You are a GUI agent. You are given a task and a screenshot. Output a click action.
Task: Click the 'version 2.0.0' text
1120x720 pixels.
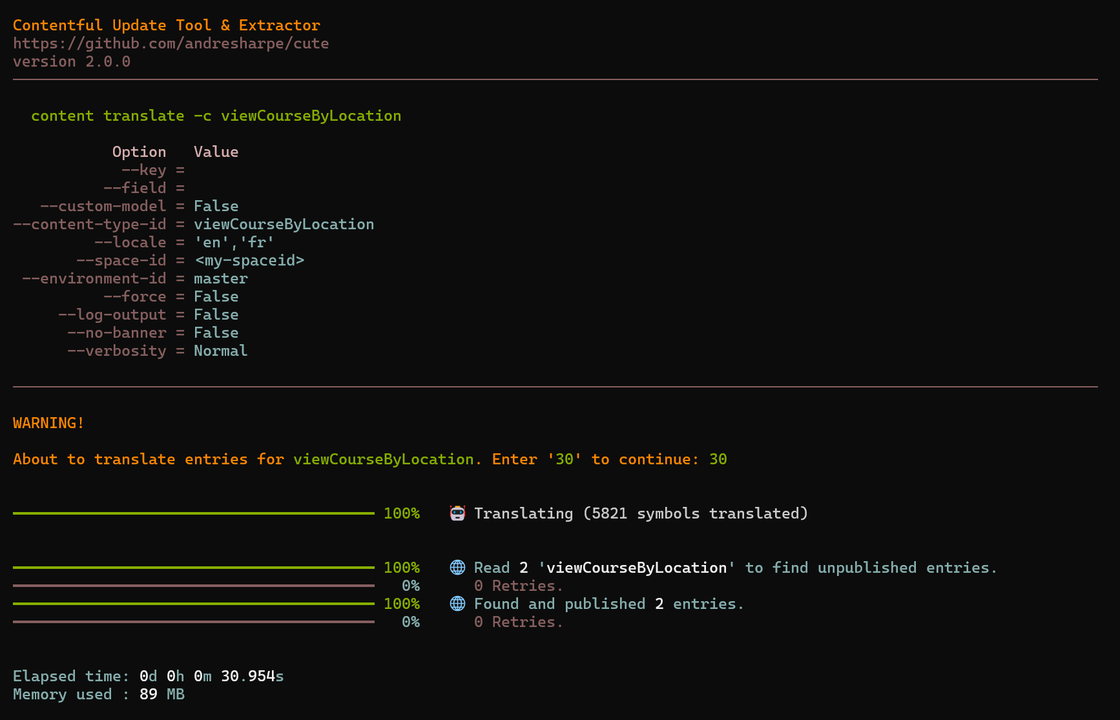[x=72, y=61]
